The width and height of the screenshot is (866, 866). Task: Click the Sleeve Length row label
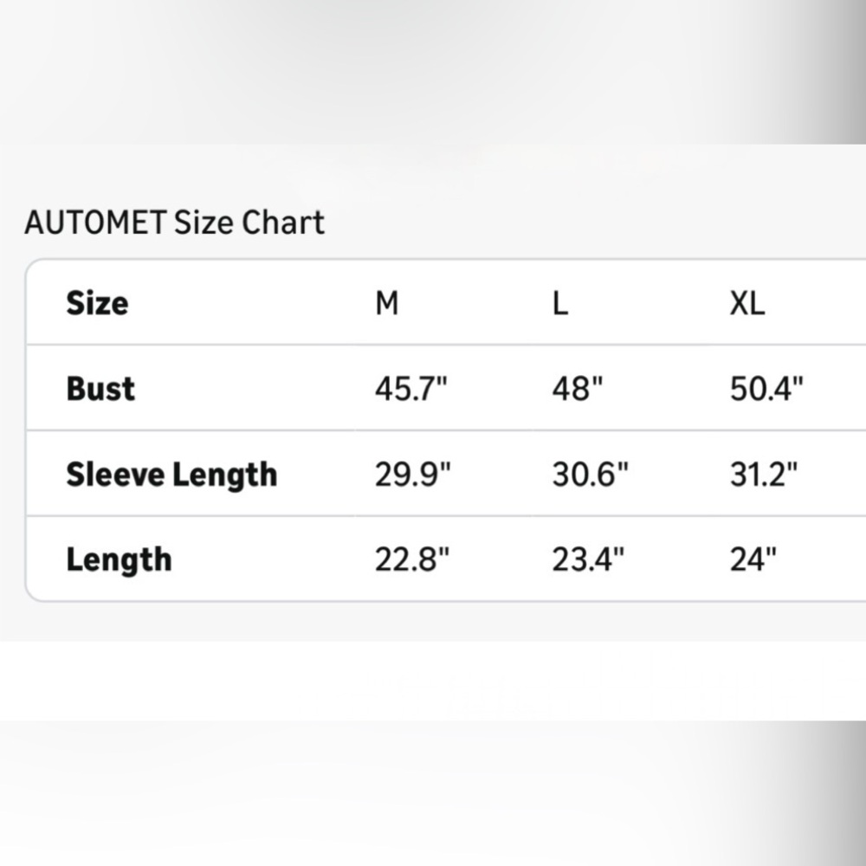[171, 475]
